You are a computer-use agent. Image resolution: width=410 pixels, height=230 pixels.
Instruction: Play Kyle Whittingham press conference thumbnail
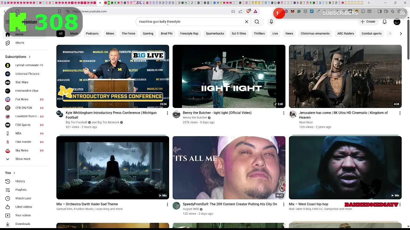pos(113,76)
